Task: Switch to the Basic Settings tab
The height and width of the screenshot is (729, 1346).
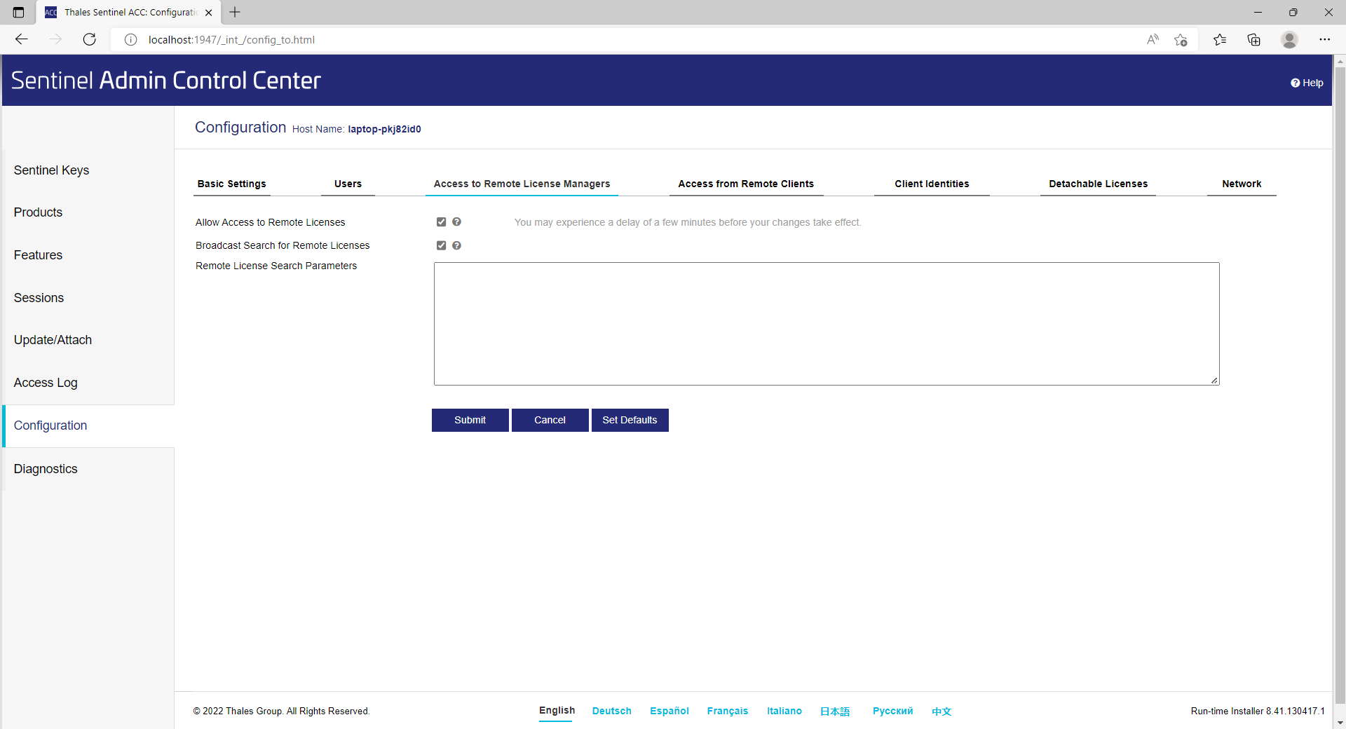Action: [231, 184]
